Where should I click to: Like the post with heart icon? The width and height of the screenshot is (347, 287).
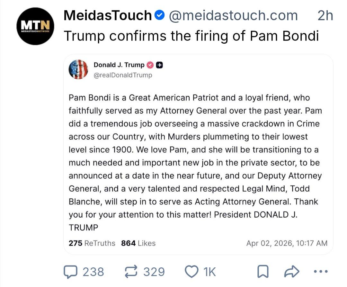click(192, 272)
